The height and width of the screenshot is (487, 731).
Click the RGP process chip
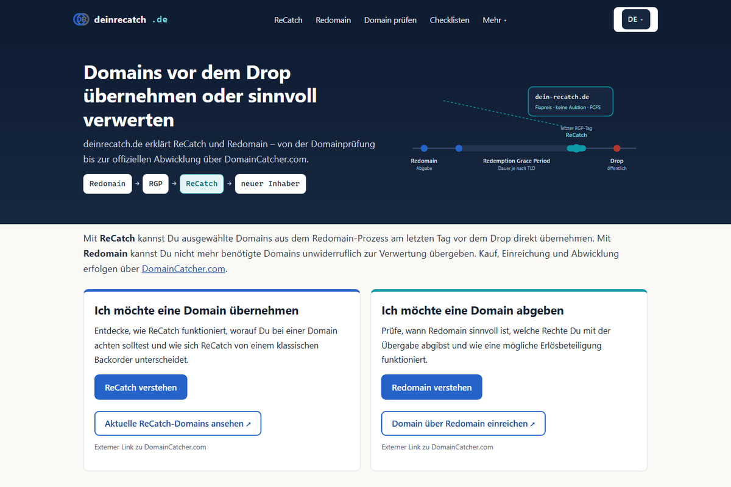[155, 184]
